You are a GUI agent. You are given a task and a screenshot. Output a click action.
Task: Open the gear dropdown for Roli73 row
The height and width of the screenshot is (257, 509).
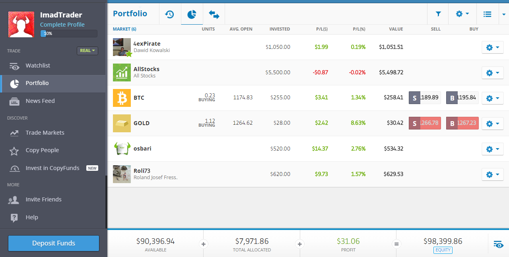tap(492, 174)
